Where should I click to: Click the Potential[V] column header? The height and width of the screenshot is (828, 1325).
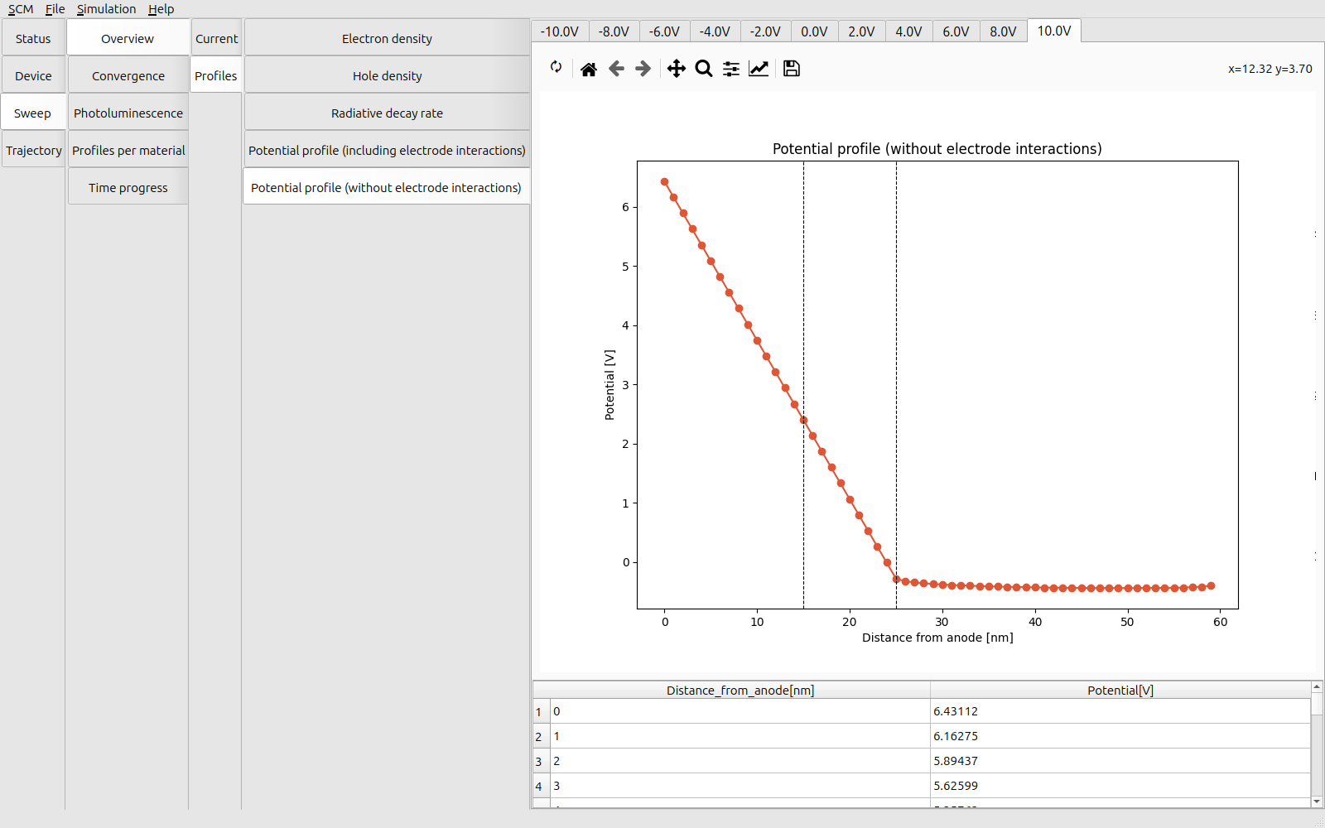[x=1120, y=691]
